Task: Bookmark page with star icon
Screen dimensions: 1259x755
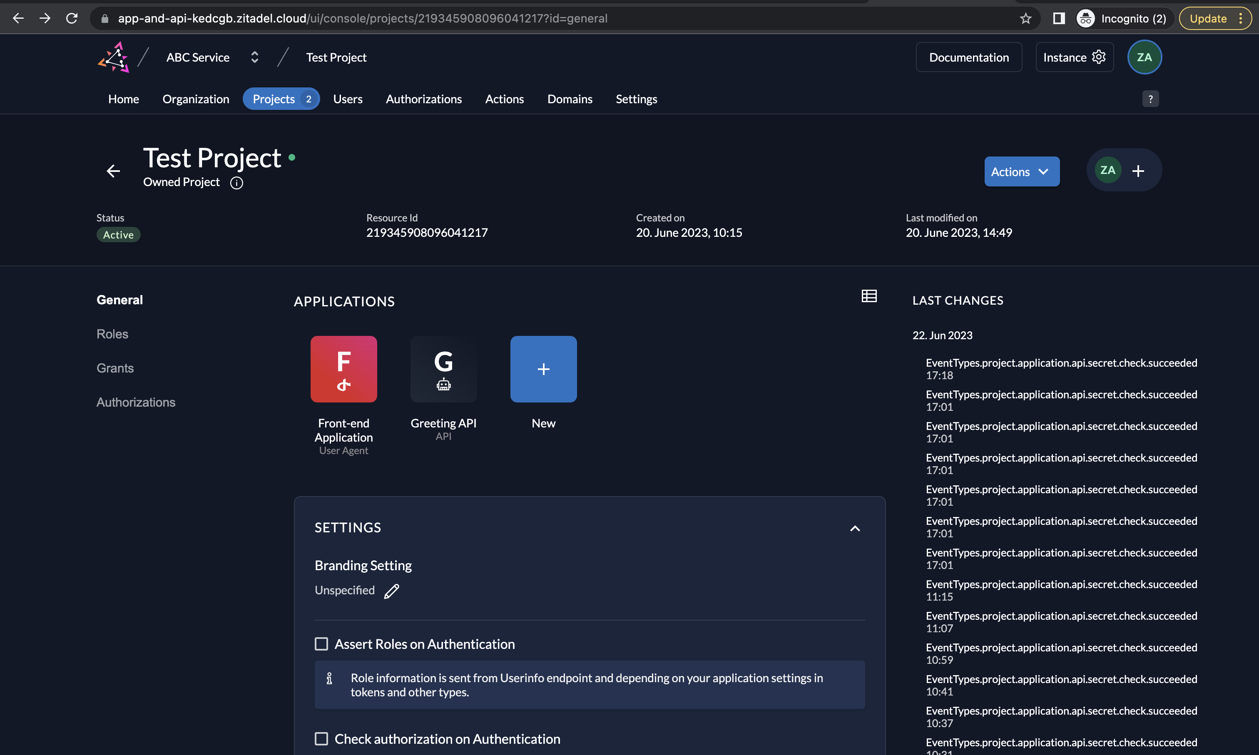Action: (1025, 19)
